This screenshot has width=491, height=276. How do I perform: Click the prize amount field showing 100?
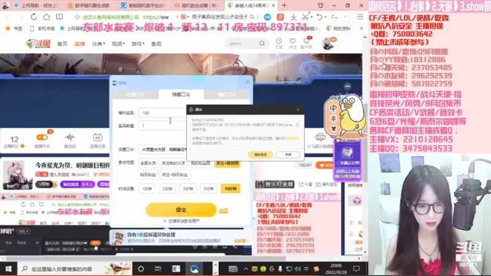pos(162,113)
